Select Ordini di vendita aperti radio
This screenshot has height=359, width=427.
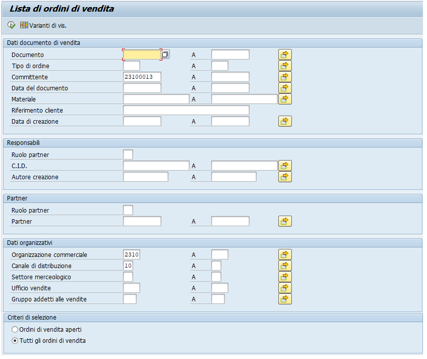click(x=15, y=330)
